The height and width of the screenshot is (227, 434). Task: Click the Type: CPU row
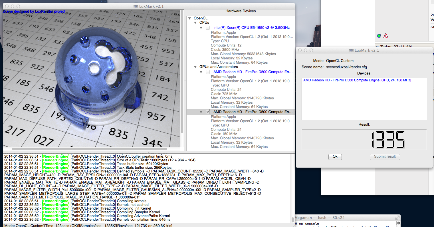tap(220, 41)
